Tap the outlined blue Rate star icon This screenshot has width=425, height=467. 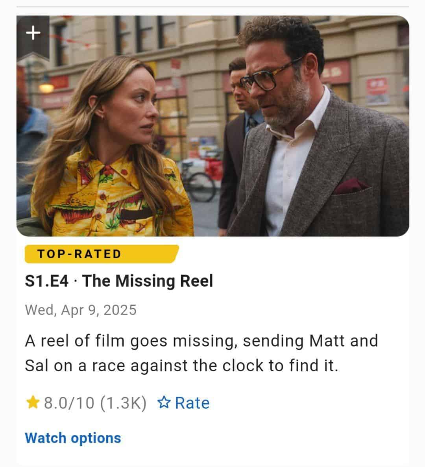click(164, 403)
